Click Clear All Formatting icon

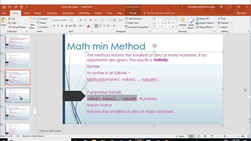[x=91, y=20]
